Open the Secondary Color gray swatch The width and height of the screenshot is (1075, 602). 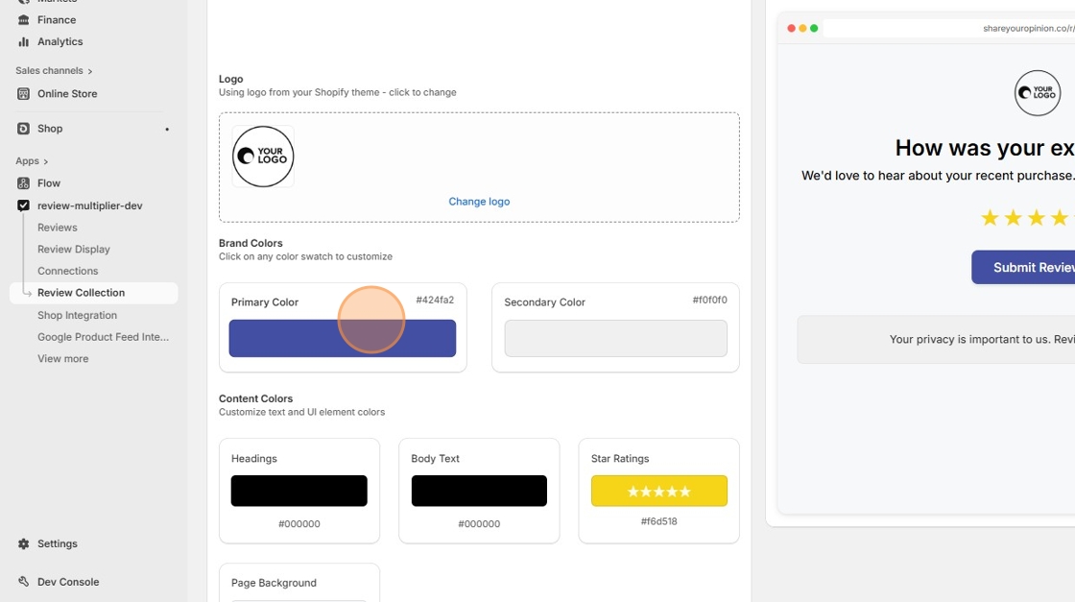click(615, 338)
